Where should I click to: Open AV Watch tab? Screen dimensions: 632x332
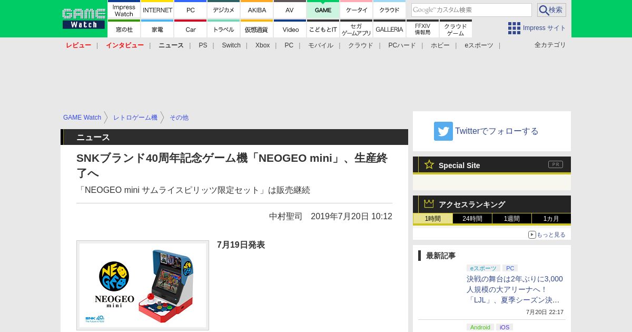click(x=290, y=9)
